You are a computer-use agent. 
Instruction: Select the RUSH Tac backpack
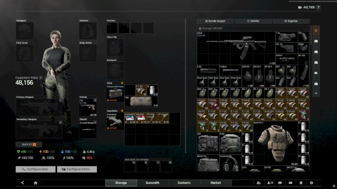[208, 163]
